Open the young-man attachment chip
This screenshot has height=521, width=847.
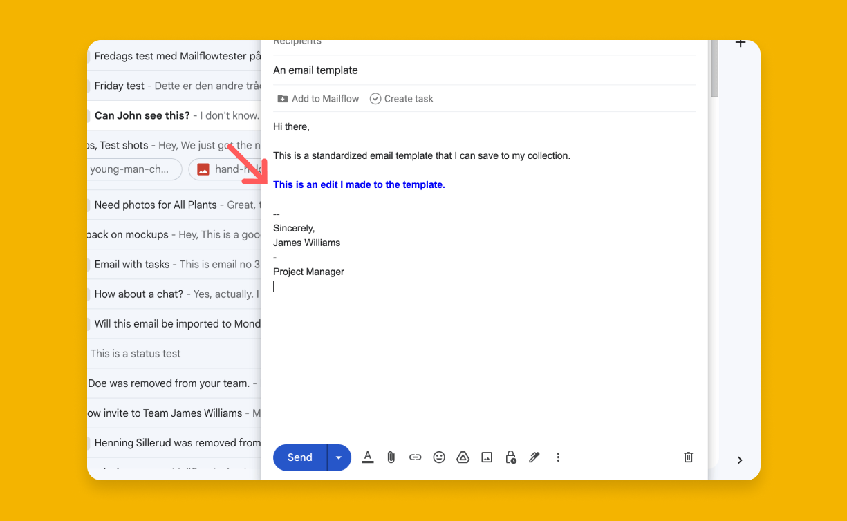pos(133,169)
